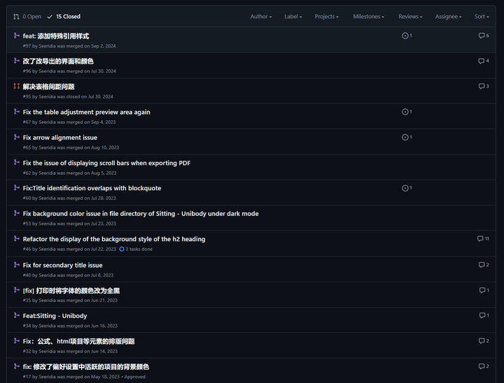
Task: Click the linked issue icon on PR #67
Action: [407, 112]
